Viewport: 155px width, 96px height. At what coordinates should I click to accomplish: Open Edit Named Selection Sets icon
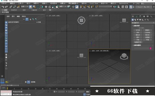(x=97, y=7)
